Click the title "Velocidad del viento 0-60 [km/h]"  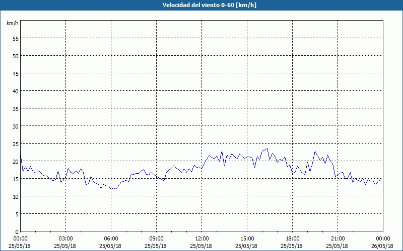click(x=209, y=5)
